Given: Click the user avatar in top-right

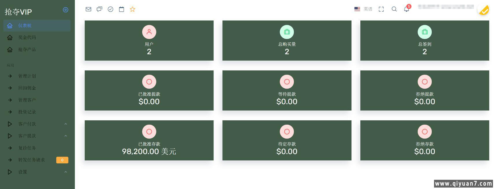Looking at the screenshot, I should click(x=483, y=10).
